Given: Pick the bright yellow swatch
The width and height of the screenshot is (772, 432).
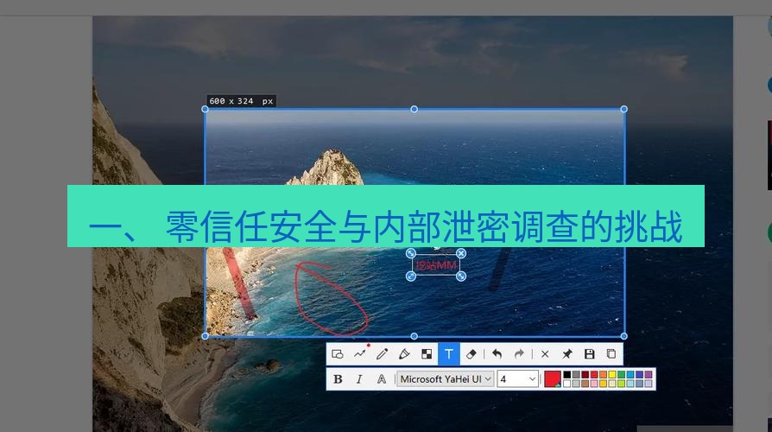Looking at the screenshot, I should (x=612, y=374).
